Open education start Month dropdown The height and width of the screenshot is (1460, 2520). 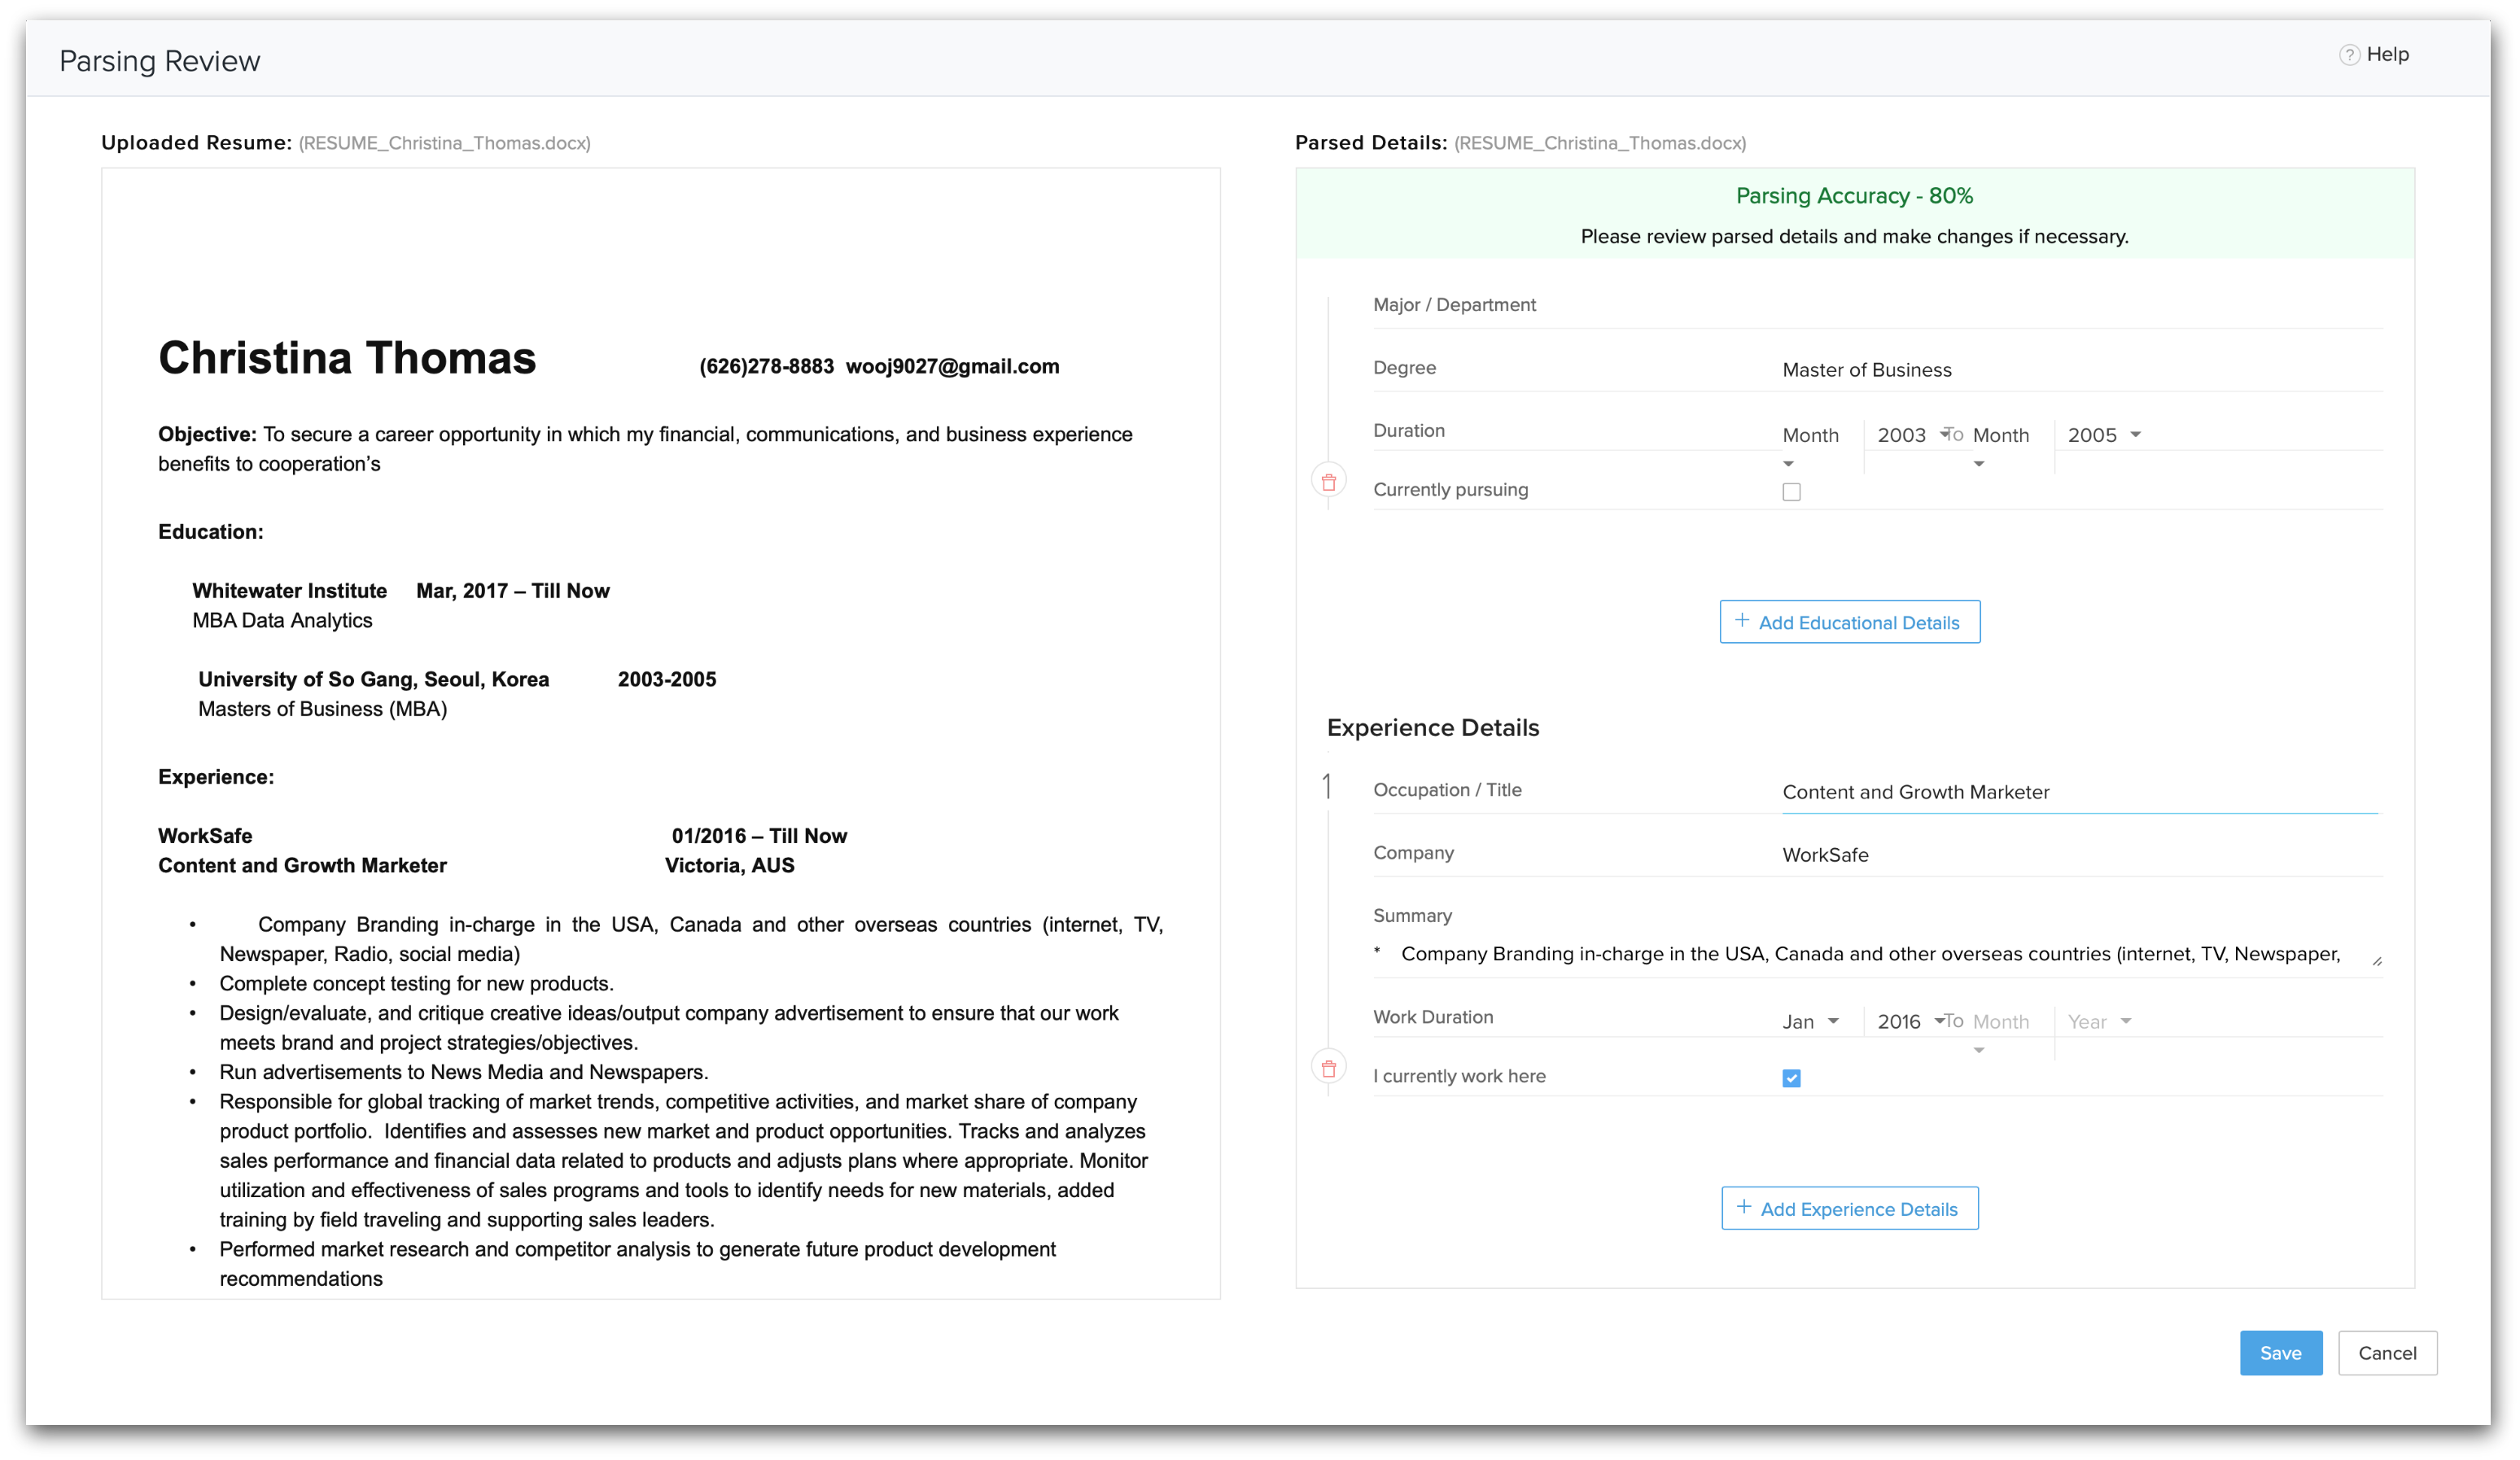pos(1812,436)
